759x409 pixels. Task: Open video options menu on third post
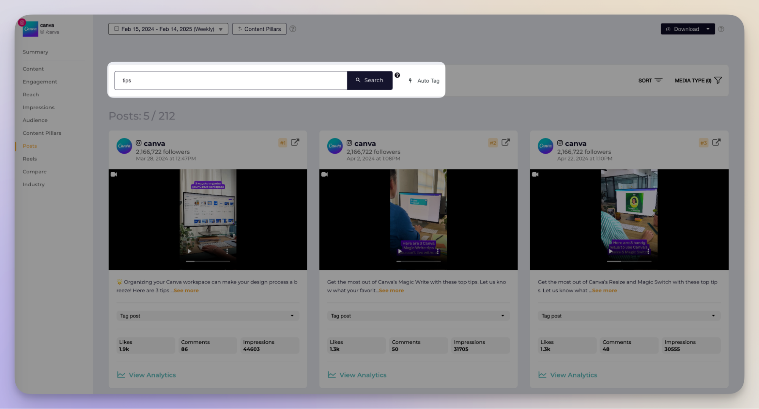point(649,251)
